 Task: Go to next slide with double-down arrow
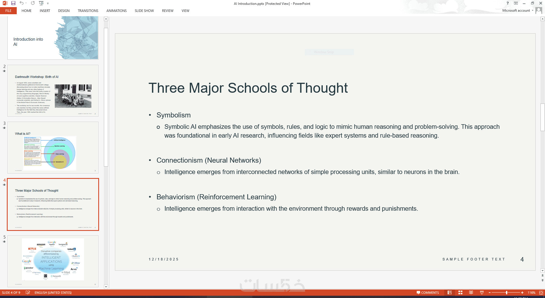pyautogui.click(x=543, y=280)
